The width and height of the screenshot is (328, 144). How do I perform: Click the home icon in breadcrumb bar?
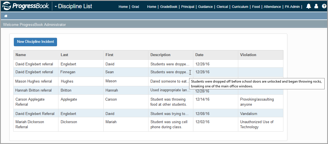tap(6, 16)
